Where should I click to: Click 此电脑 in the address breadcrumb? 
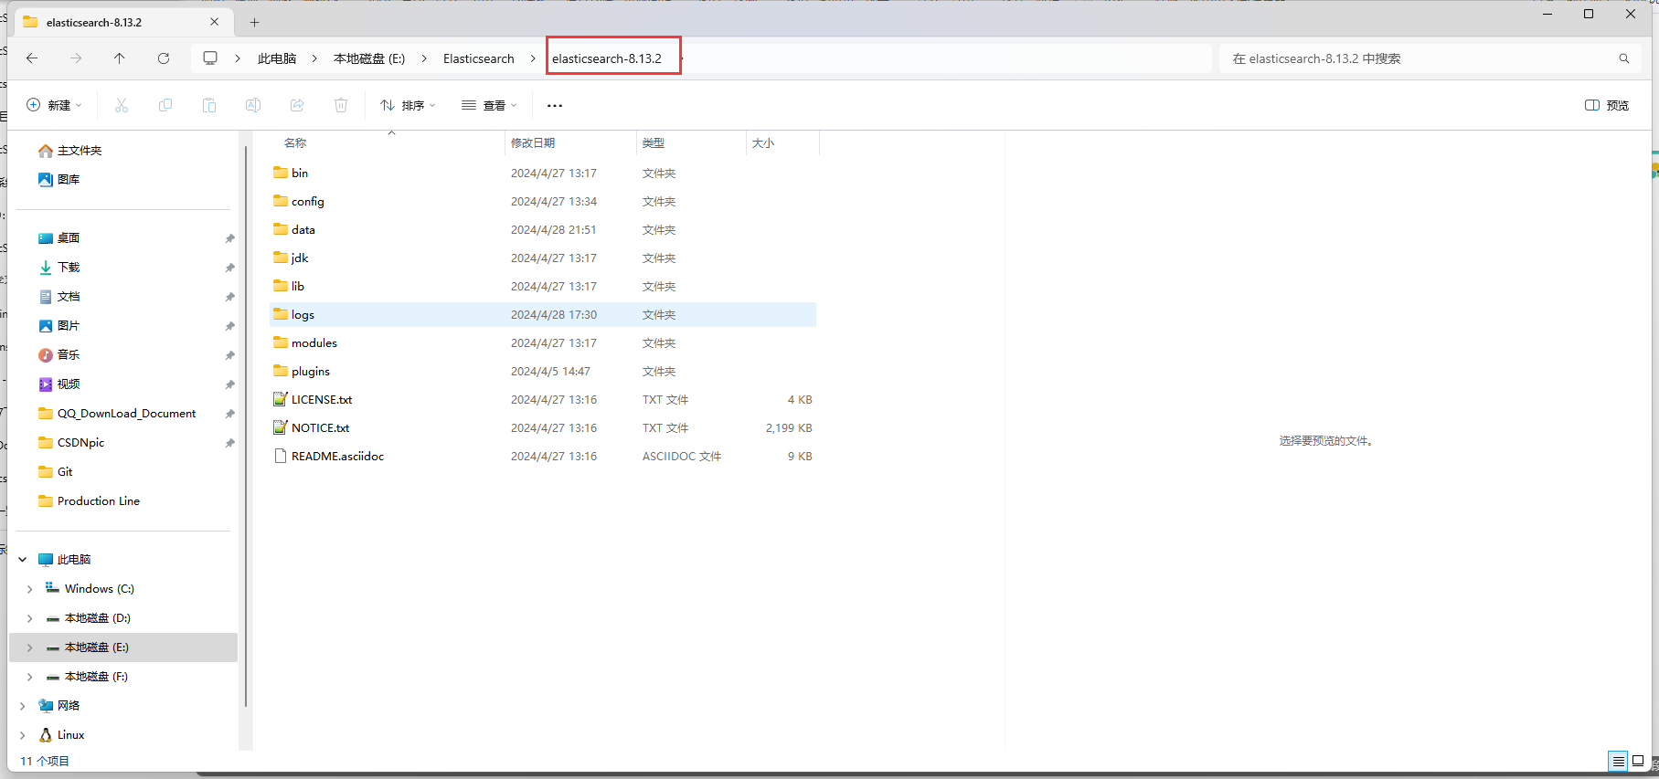[277, 58]
